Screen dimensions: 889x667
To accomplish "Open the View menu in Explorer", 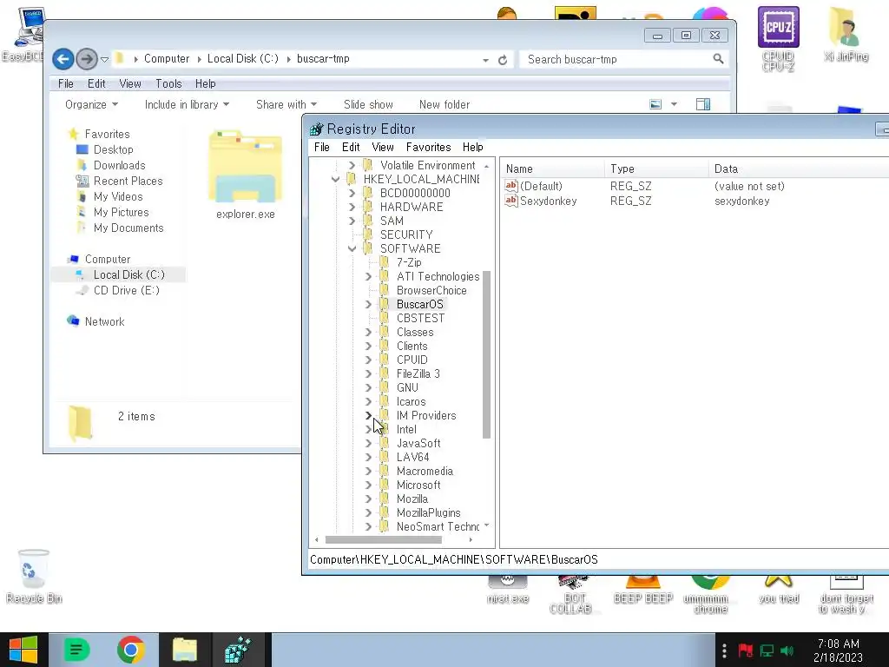I will (x=130, y=84).
